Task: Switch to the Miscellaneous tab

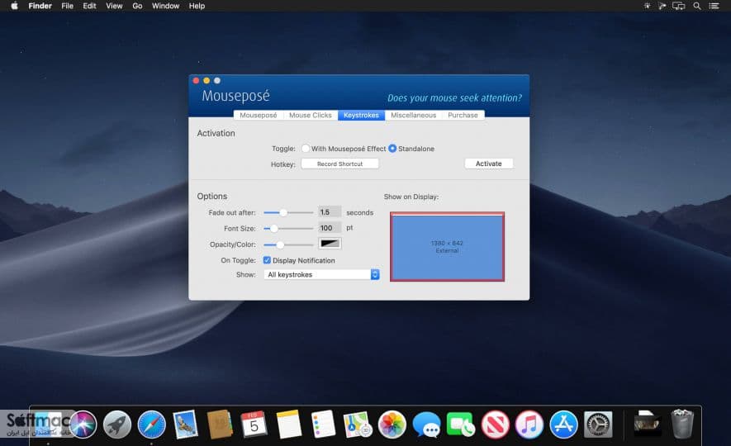Action: pos(414,115)
